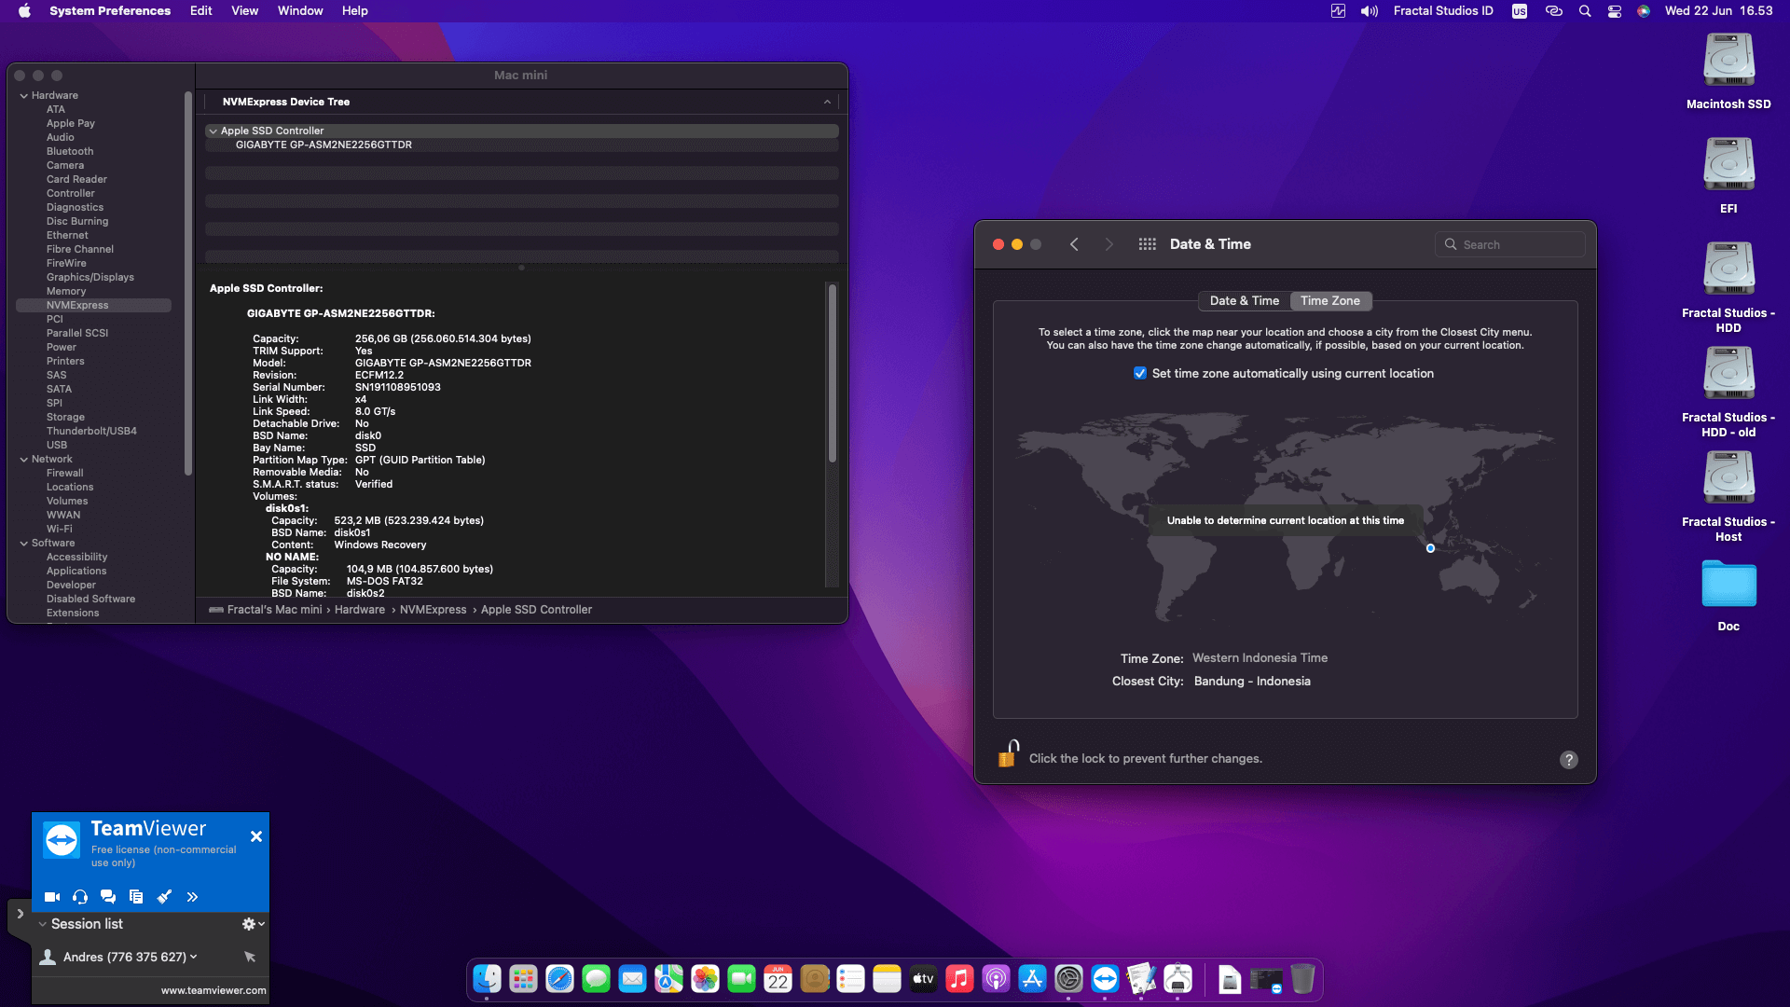This screenshot has width=1790, height=1007.
Task: Open TeamViewer audio headset option
Action: (x=80, y=897)
